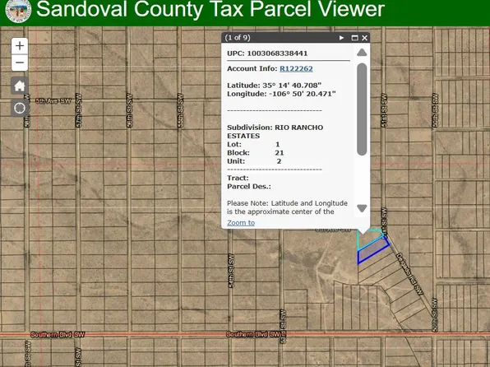Click the (1 of 9) result counter
490x367 pixels.
click(238, 38)
